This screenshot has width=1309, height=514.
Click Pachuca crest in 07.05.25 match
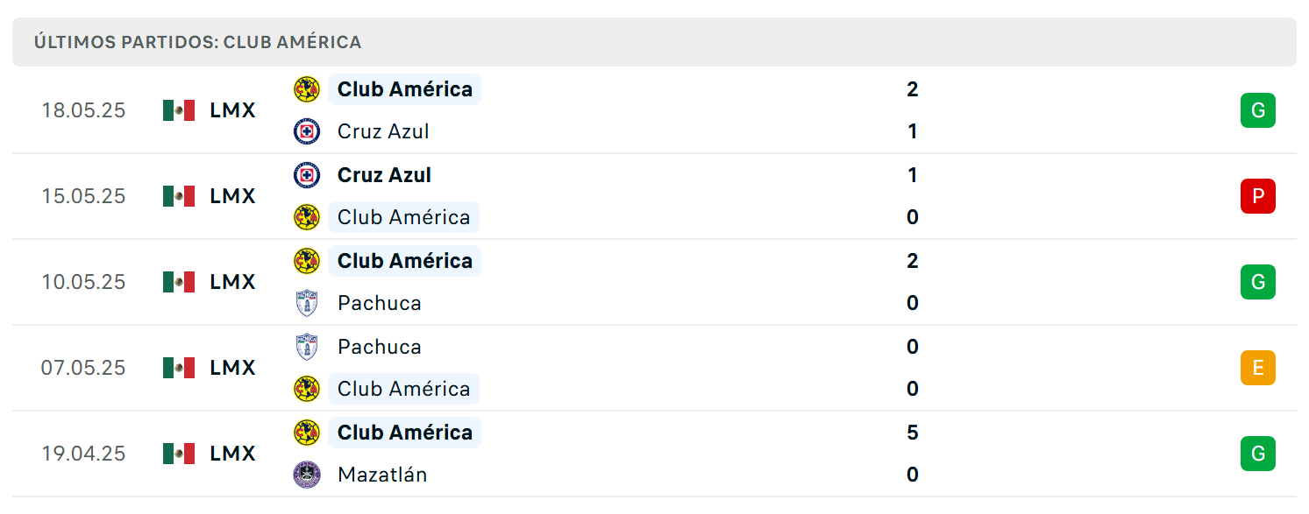click(x=307, y=347)
